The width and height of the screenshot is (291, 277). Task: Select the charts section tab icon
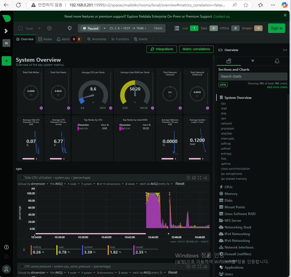tap(229, 61)
